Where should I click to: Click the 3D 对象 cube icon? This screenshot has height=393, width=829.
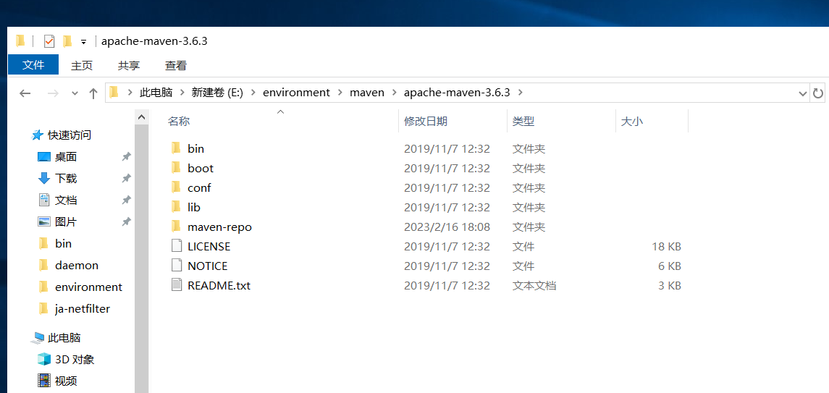(x=44, y=359)
